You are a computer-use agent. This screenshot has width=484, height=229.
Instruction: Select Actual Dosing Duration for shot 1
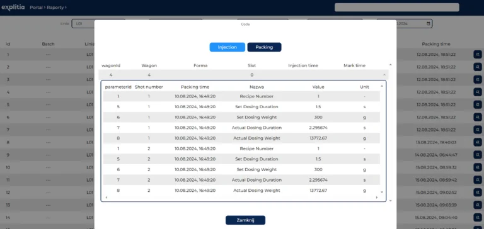coord(242,128)
